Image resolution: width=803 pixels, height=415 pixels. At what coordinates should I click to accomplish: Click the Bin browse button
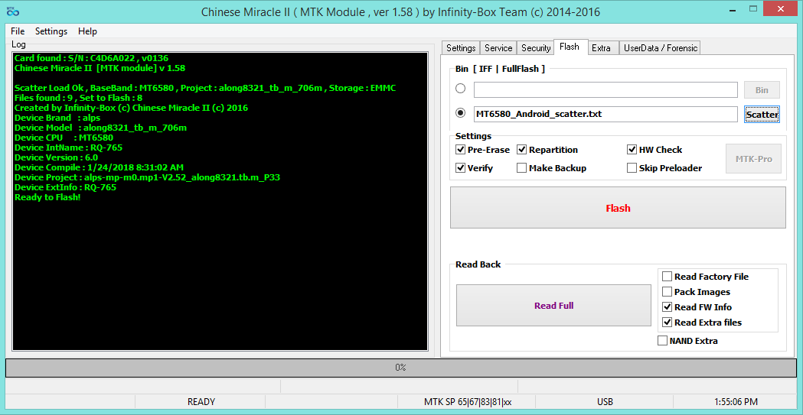tap(762, 89)
